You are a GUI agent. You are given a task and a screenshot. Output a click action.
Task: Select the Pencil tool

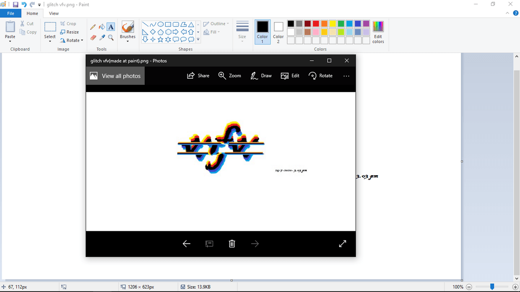[x=93, y=27]
